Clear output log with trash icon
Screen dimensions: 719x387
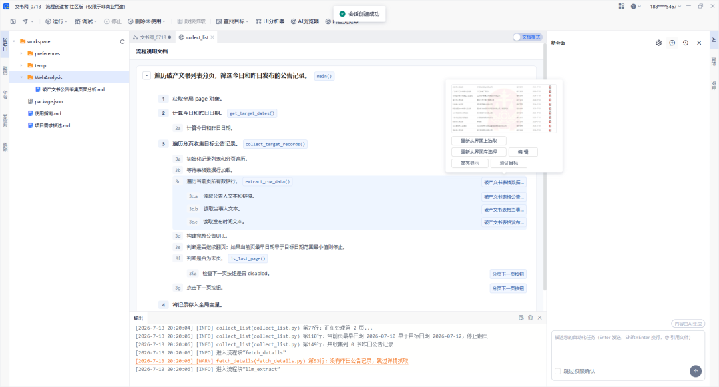pyautogui.click(x=530, y=318)
